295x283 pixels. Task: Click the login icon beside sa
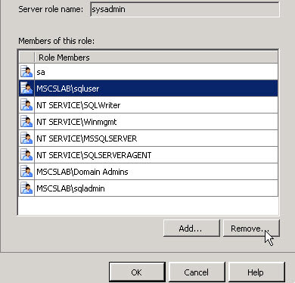tap(26, 72)
